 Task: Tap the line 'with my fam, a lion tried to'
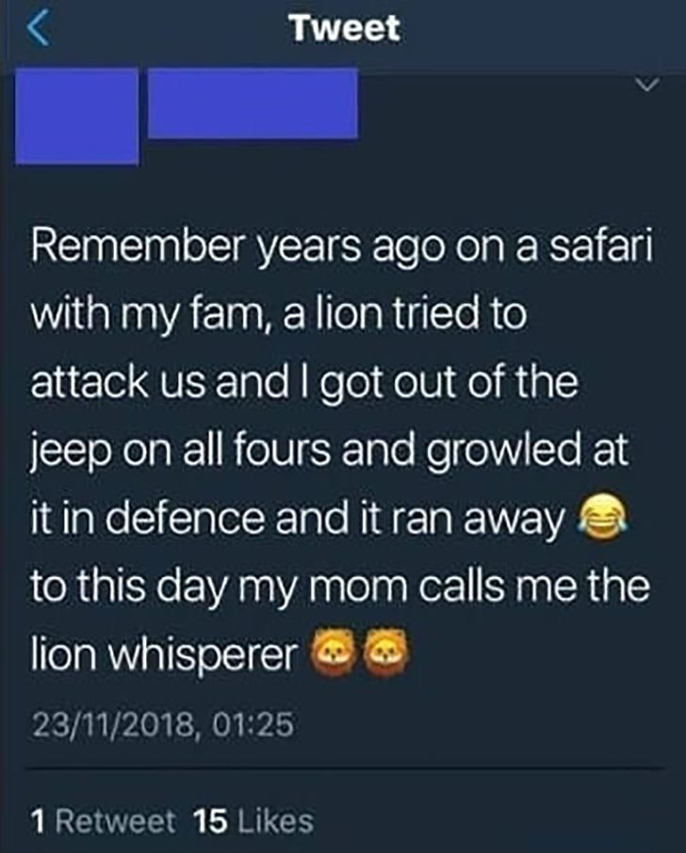[x=279, y=315]
